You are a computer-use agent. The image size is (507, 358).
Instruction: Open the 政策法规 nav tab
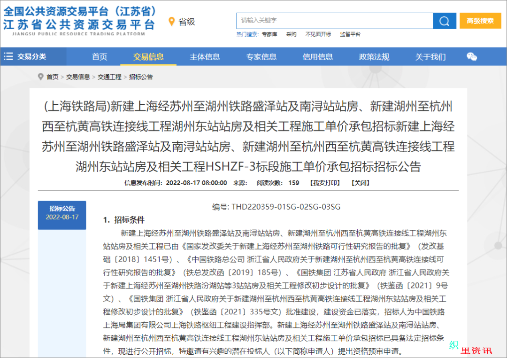coord(374,57)
